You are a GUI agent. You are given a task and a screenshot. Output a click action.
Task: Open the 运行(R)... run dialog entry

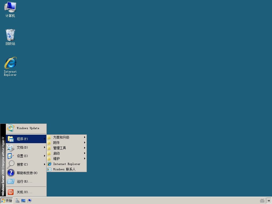26,181
